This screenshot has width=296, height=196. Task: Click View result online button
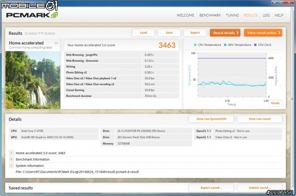pyautogui.click(x=263, y=33)
